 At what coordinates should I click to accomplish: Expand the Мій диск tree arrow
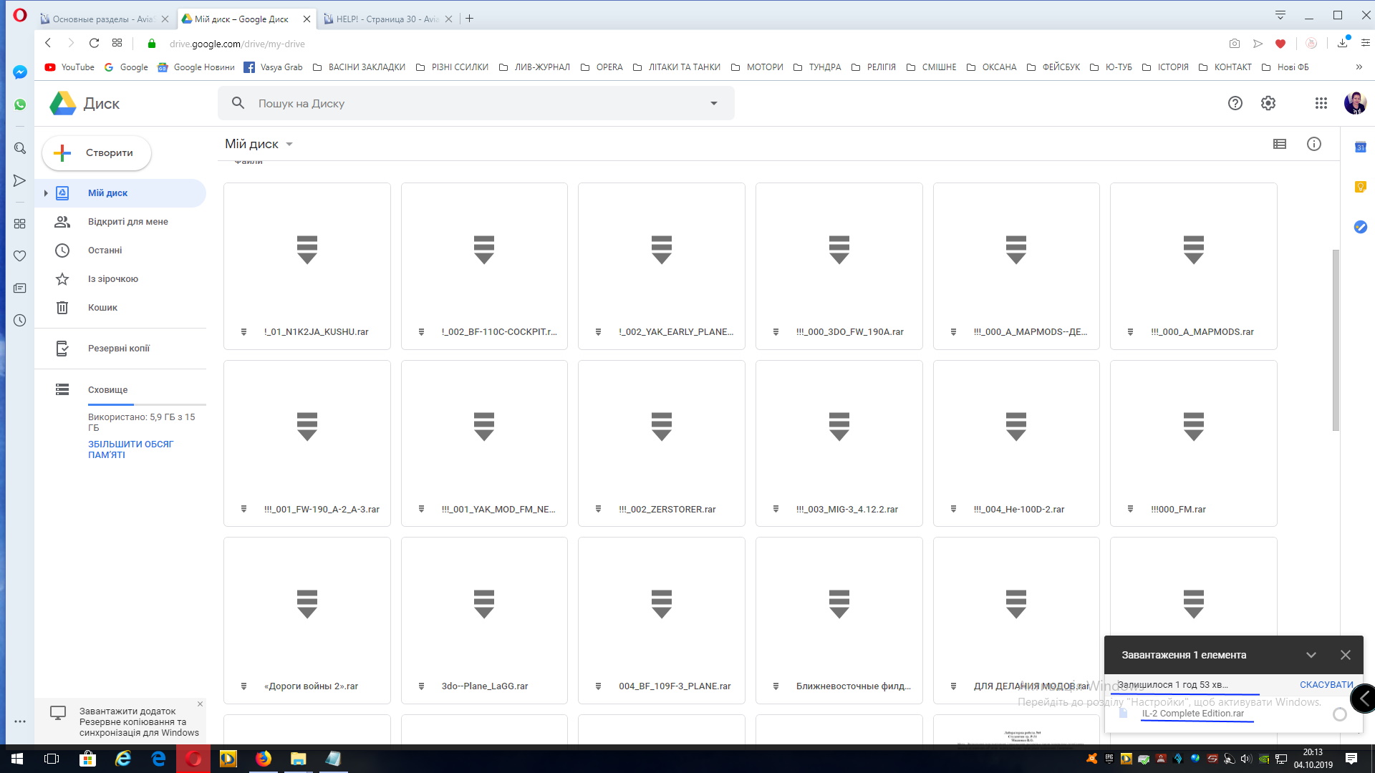46,193
